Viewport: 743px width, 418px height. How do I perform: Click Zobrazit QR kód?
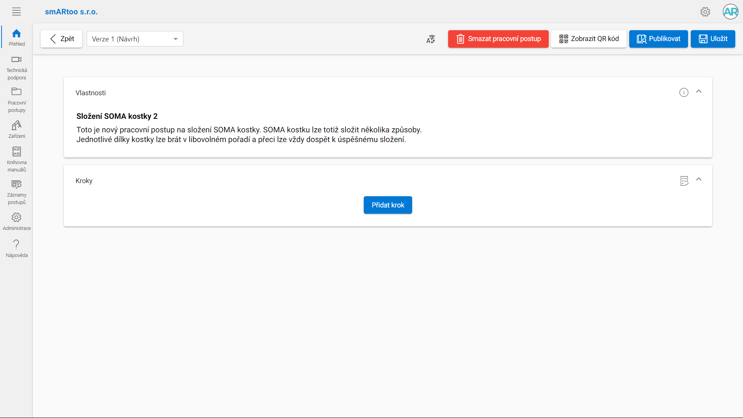[x=589, y=39]
